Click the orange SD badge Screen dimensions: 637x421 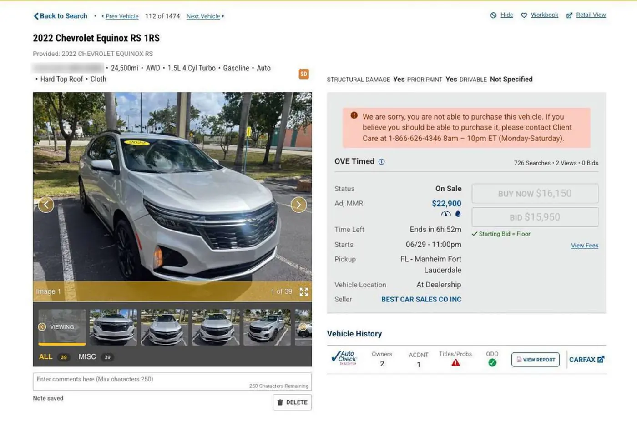[x=303, y=74]
